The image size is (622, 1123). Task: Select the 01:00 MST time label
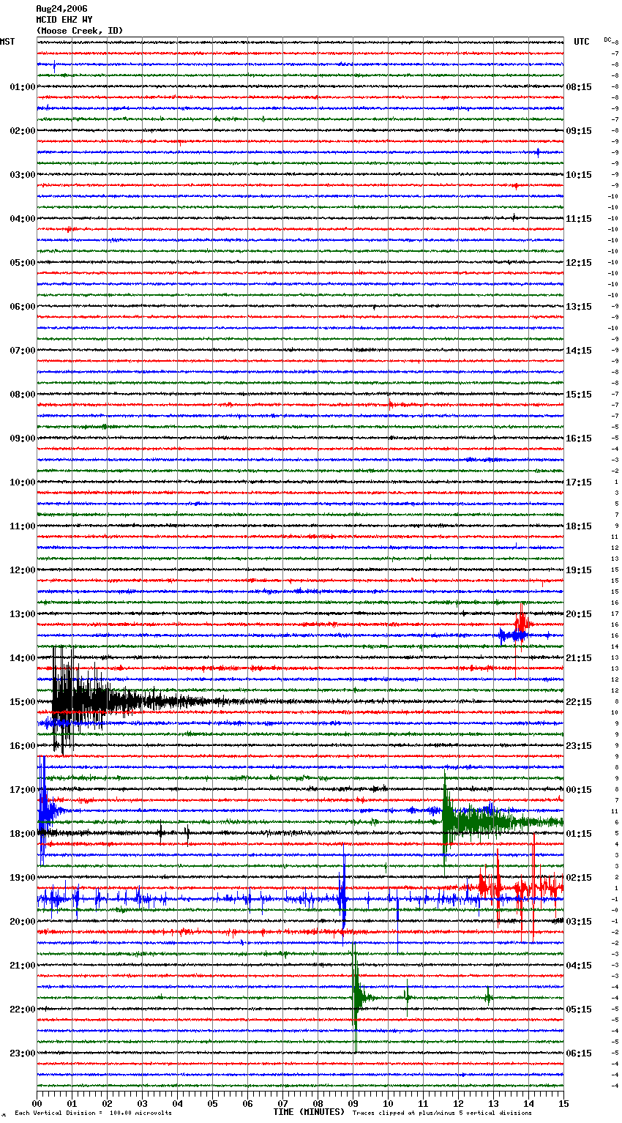point(23,87)
